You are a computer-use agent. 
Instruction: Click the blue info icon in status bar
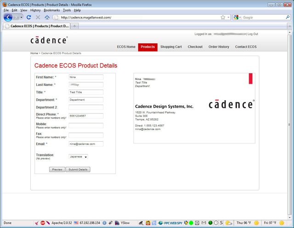tap(104, 223)
